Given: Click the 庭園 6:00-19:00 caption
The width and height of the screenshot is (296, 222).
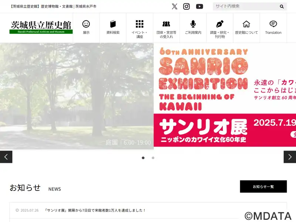Looking at the screenshot, I should 128,142.
